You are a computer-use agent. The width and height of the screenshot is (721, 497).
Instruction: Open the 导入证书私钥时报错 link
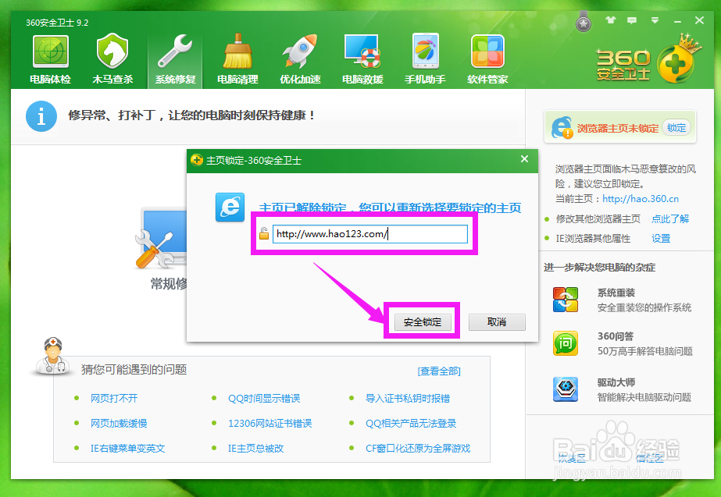pos(408,398)
